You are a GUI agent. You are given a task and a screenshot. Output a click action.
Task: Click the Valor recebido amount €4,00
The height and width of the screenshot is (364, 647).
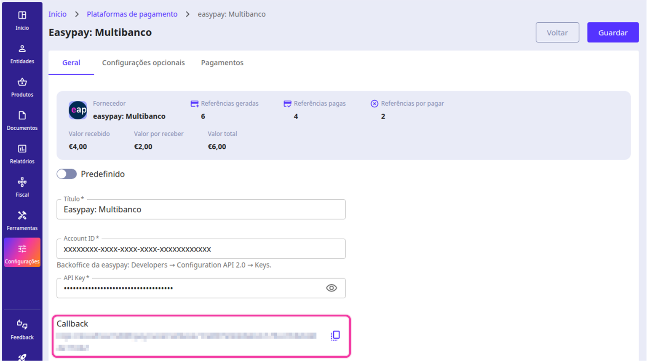coord(78,147)
